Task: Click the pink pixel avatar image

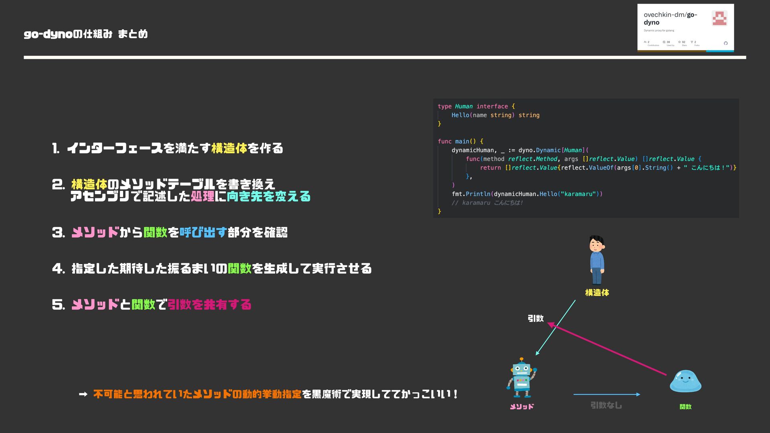Action: [x=719, y=18]
